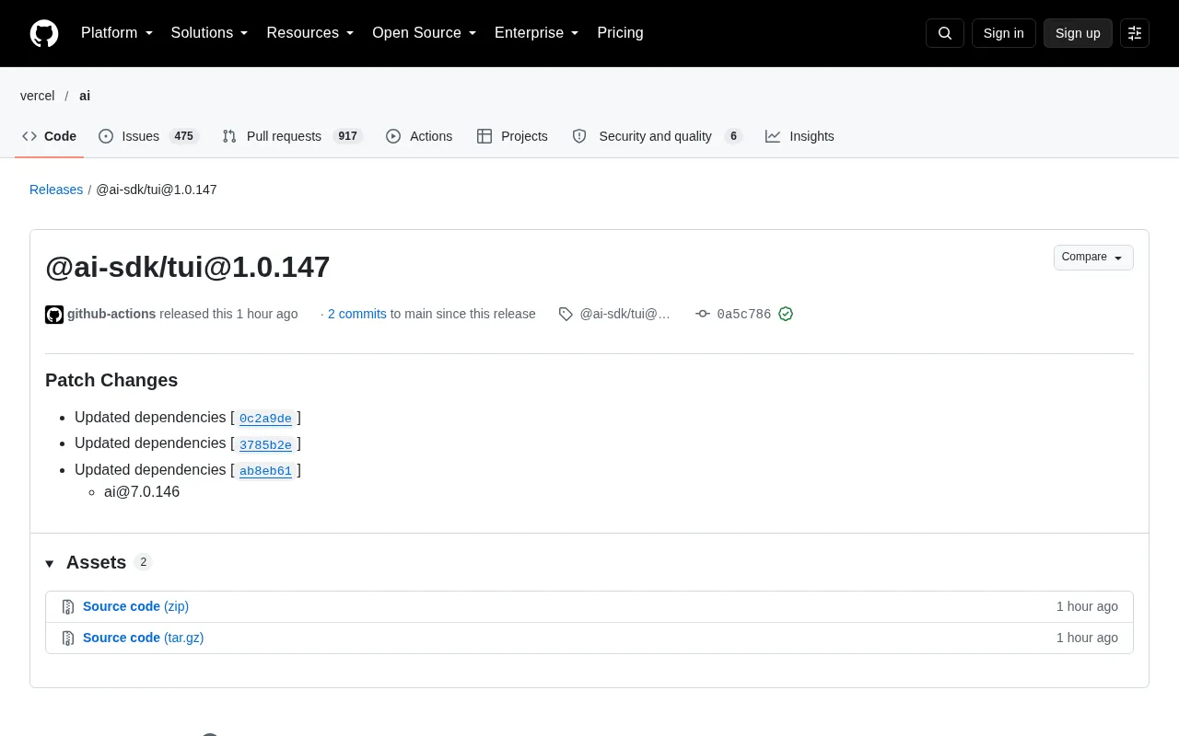Open the GitHub homepage logo
Viewport: 1179px width, 736px height.
[x=44, y=33]
